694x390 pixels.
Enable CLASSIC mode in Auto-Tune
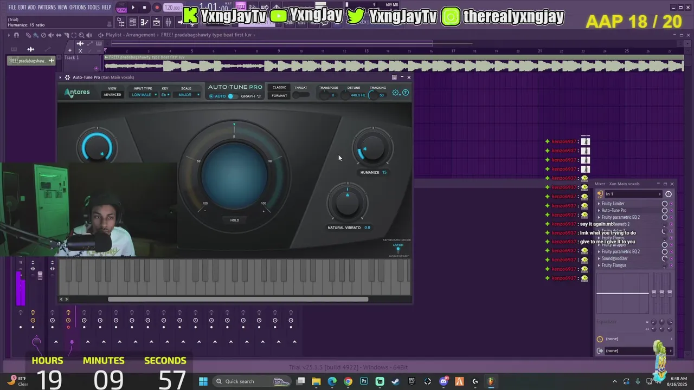pyautogui.click(x=280, y=87)
